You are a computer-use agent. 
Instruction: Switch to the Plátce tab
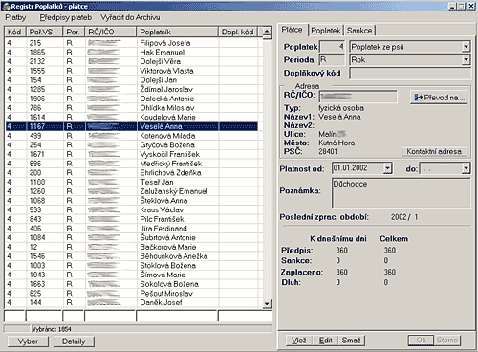(x=292, y=30)
